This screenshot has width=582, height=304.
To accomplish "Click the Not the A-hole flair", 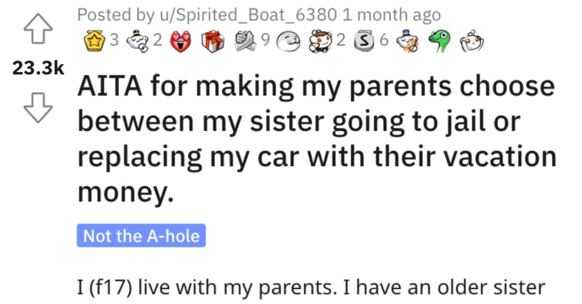I will click(x=141, y=236).
